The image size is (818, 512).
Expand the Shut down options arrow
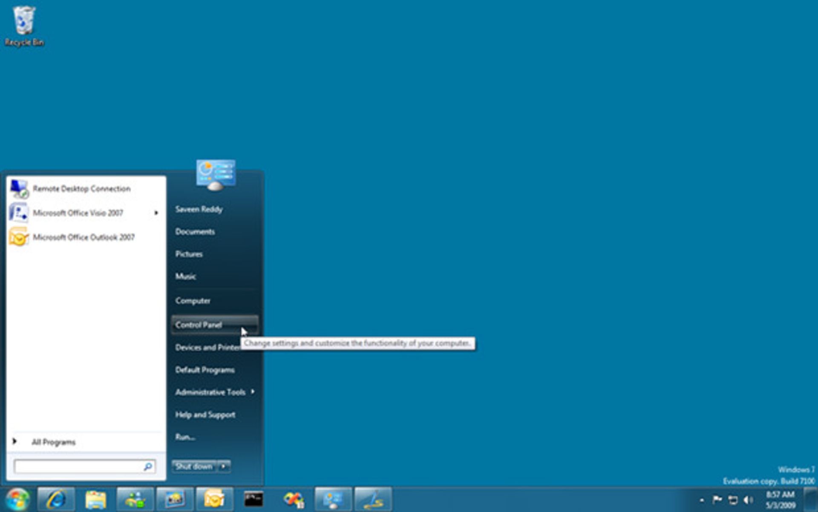tap(224, 466)
